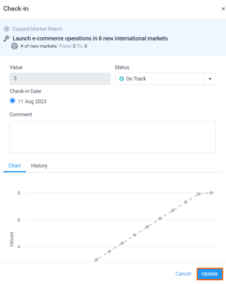
Task: Click inside the Comment text area
Action: (113, 137)
